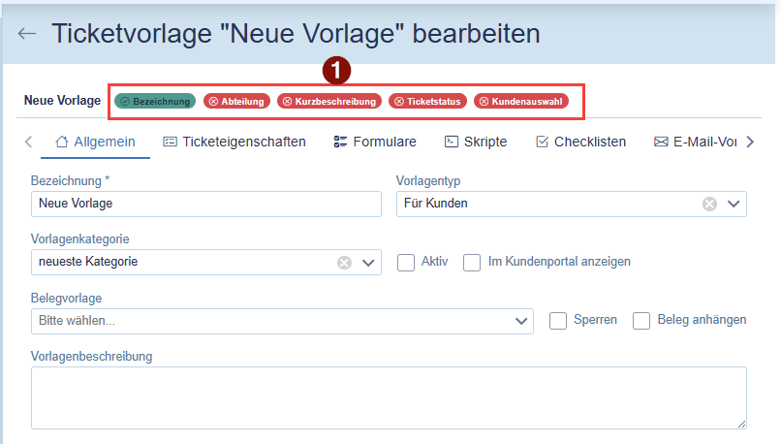Check Im Kundenportal anzeigen
The image size is (781, 444).
point(472,263)
